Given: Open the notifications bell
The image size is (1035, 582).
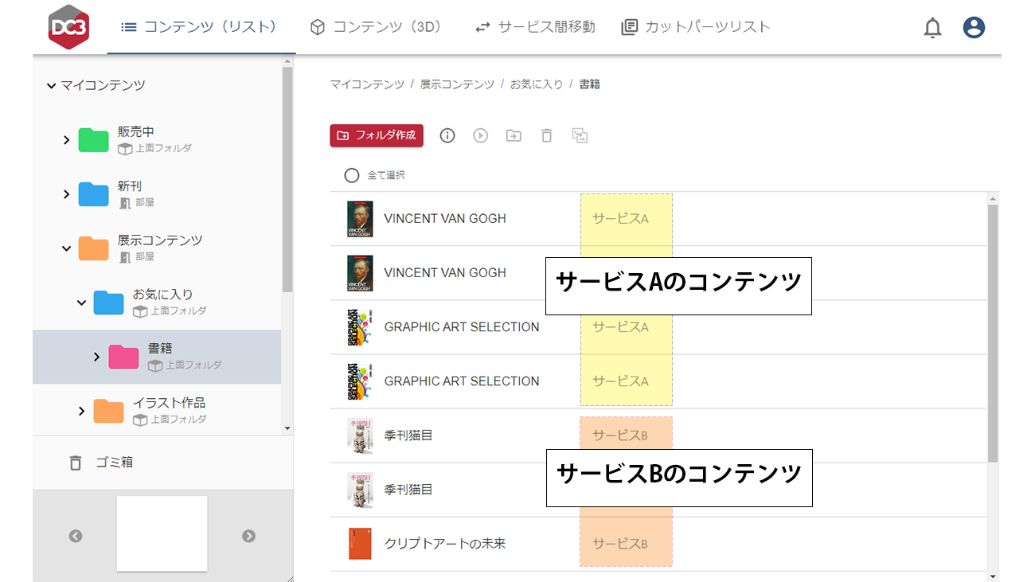Looking at the screenshot, I should 932,28.
